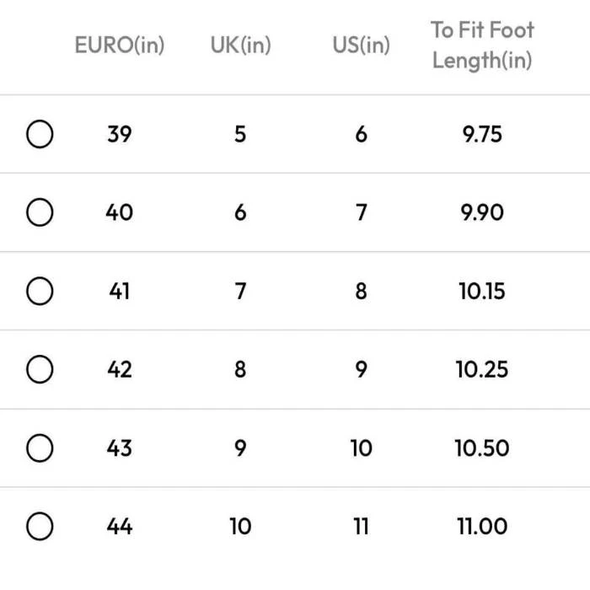Choose the EURO 40 size radio button
590x590 pixels.
[x=40, y=212]
